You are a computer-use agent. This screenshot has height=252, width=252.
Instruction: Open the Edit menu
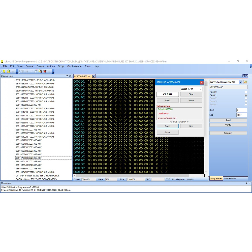pyautogui.click(x=12, y=66)
